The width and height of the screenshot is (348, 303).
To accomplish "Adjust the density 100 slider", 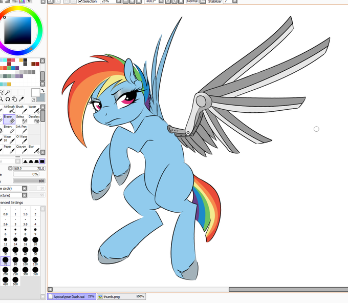I will [x=29, y=181].
